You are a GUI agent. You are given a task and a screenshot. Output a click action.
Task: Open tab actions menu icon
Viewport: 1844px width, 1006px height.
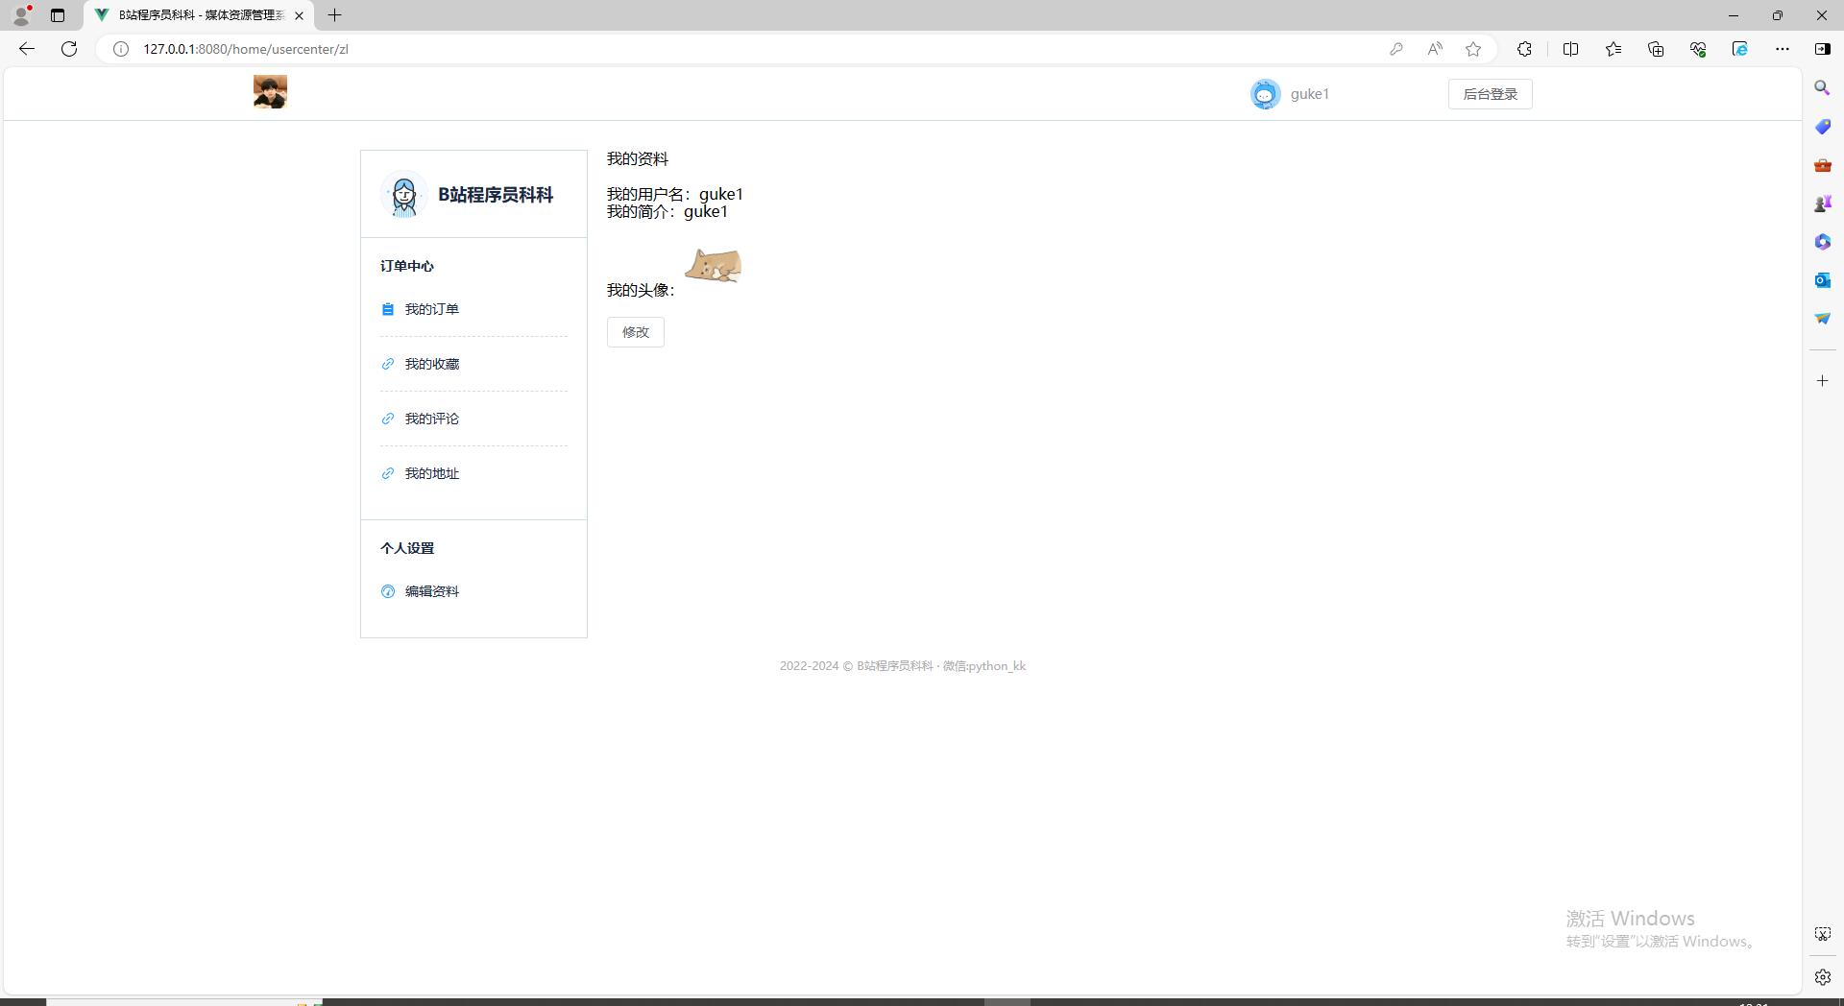58,15
